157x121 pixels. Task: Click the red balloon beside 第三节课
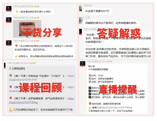click(x=11, y=98)
